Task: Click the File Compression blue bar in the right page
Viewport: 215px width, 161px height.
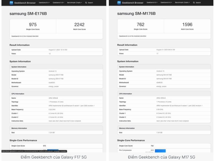Action: pos(160,151)
